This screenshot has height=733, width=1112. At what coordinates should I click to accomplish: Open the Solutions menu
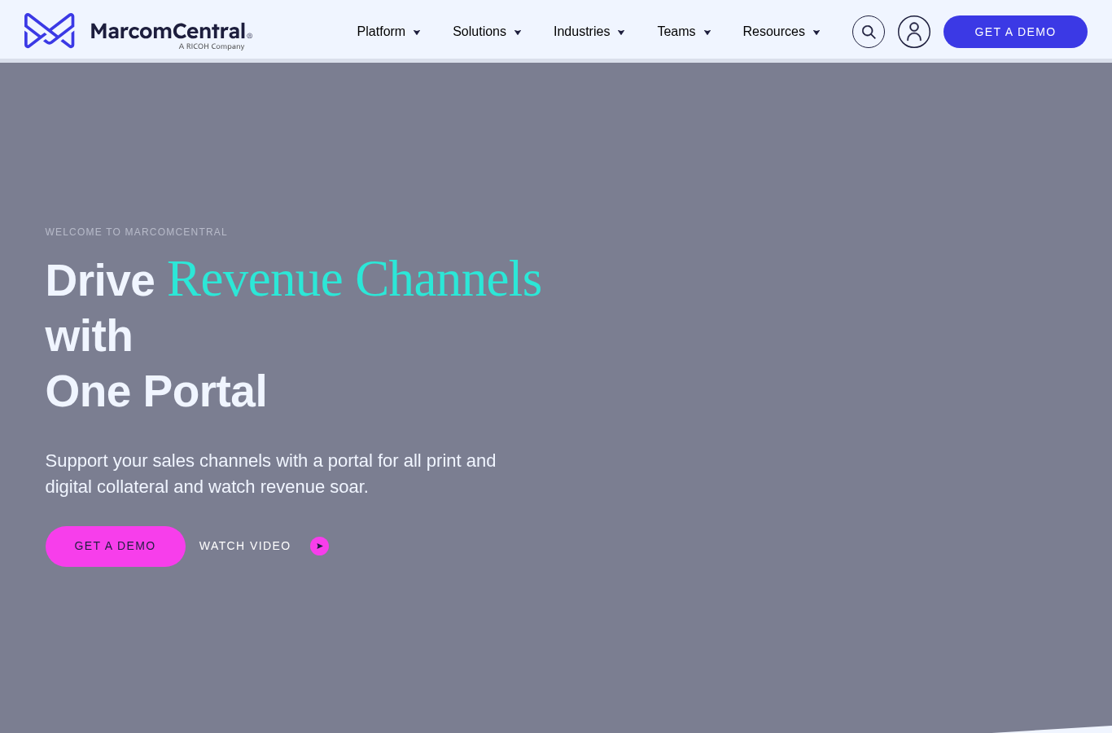(479, 32)
